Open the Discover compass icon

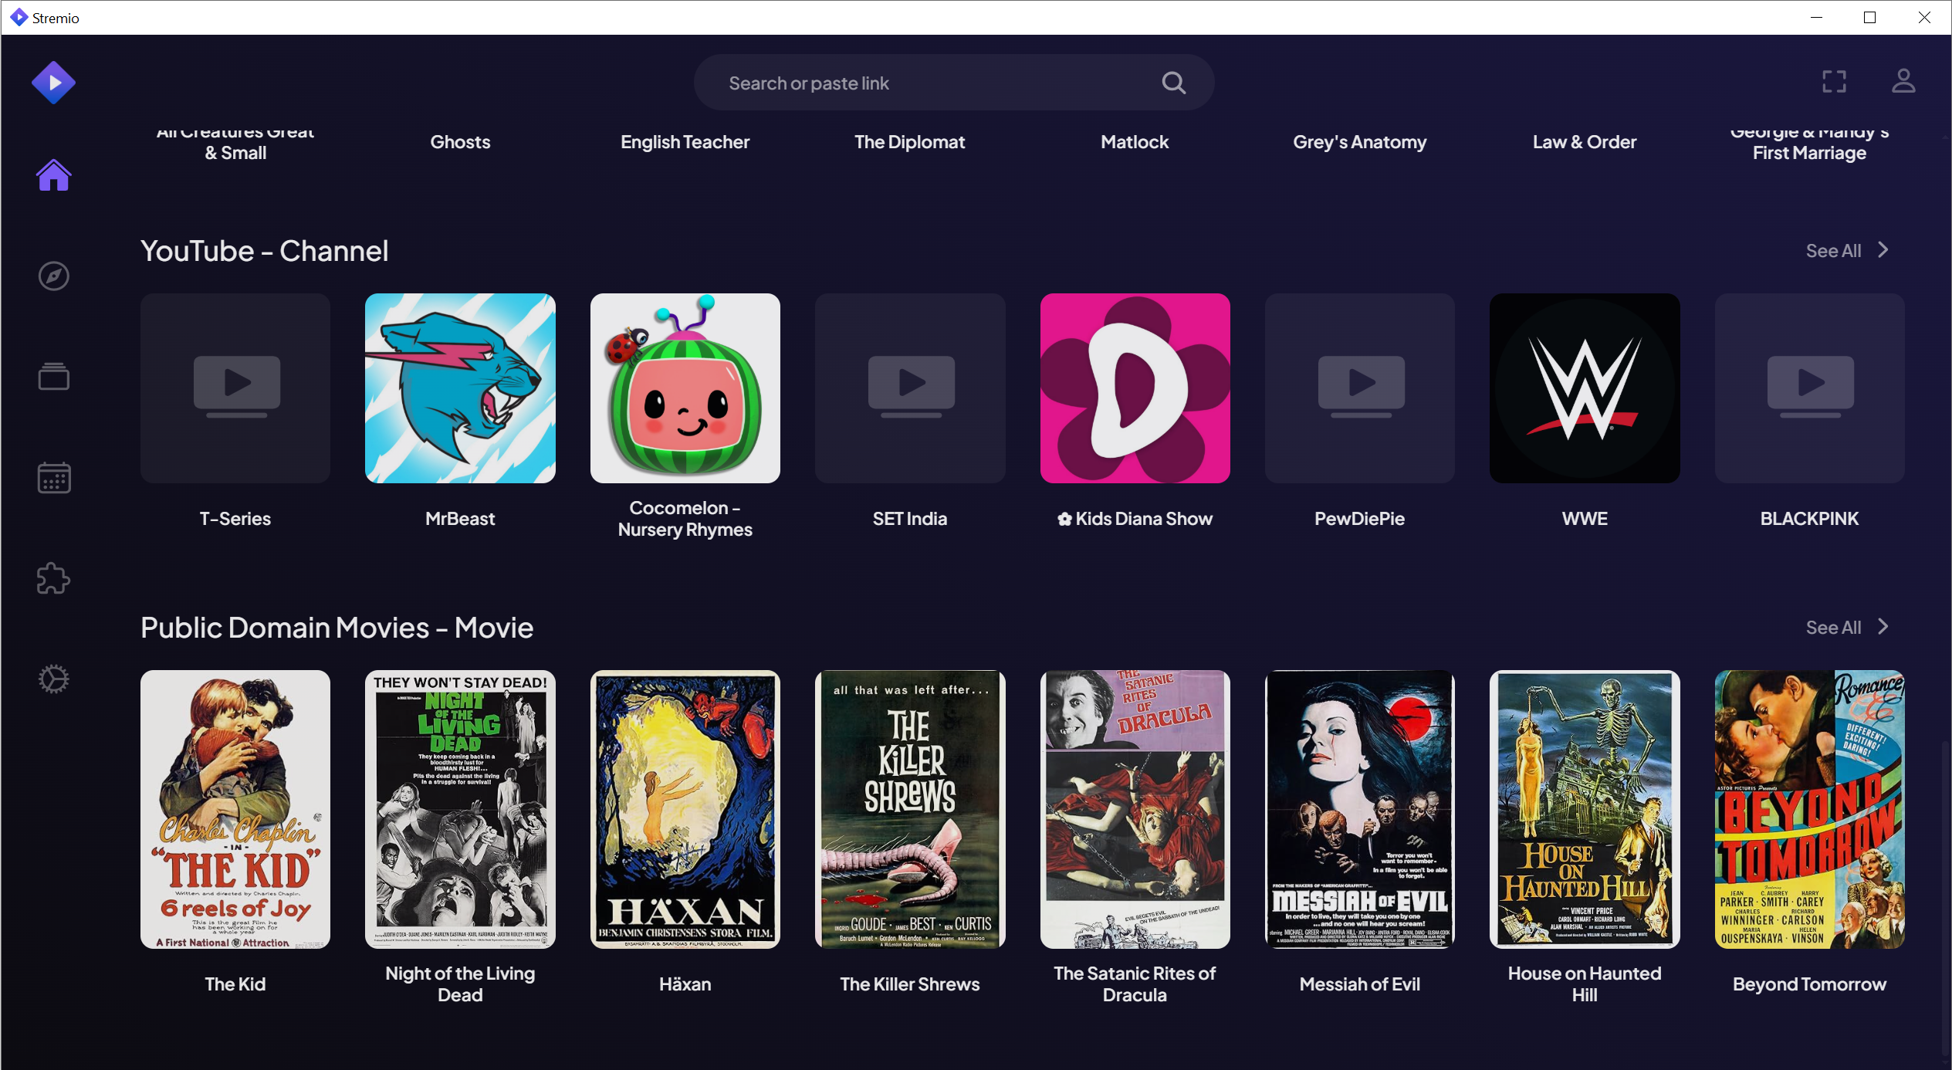(x=53, y=276)
